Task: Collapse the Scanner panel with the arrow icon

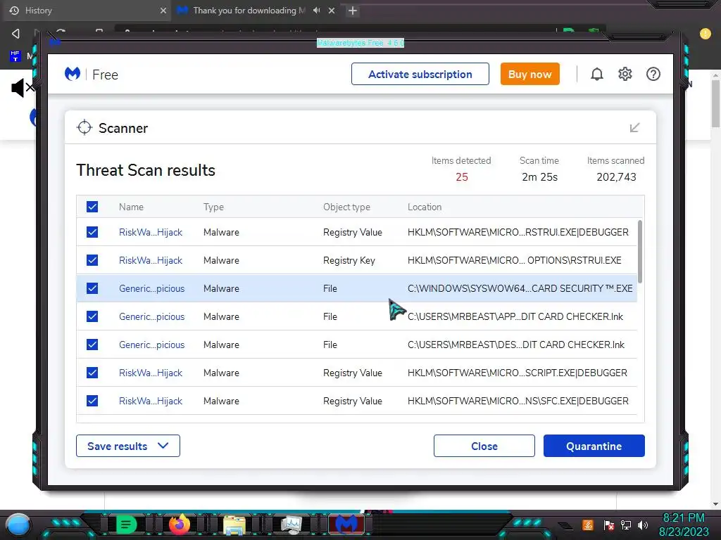Action: click(634, 128)
